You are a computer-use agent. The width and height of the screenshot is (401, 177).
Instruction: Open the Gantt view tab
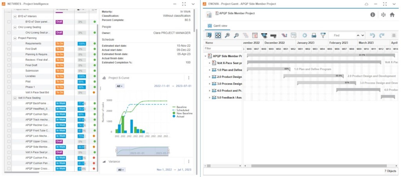point(217,26)
